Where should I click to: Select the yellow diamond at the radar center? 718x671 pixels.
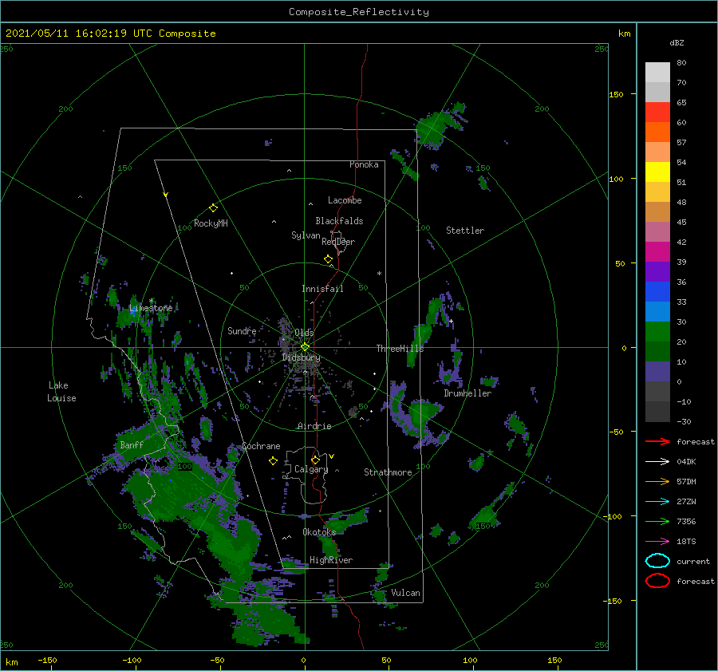point(305,347)
